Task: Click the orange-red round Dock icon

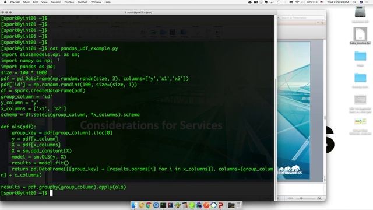Action: (x=206, y=205)
